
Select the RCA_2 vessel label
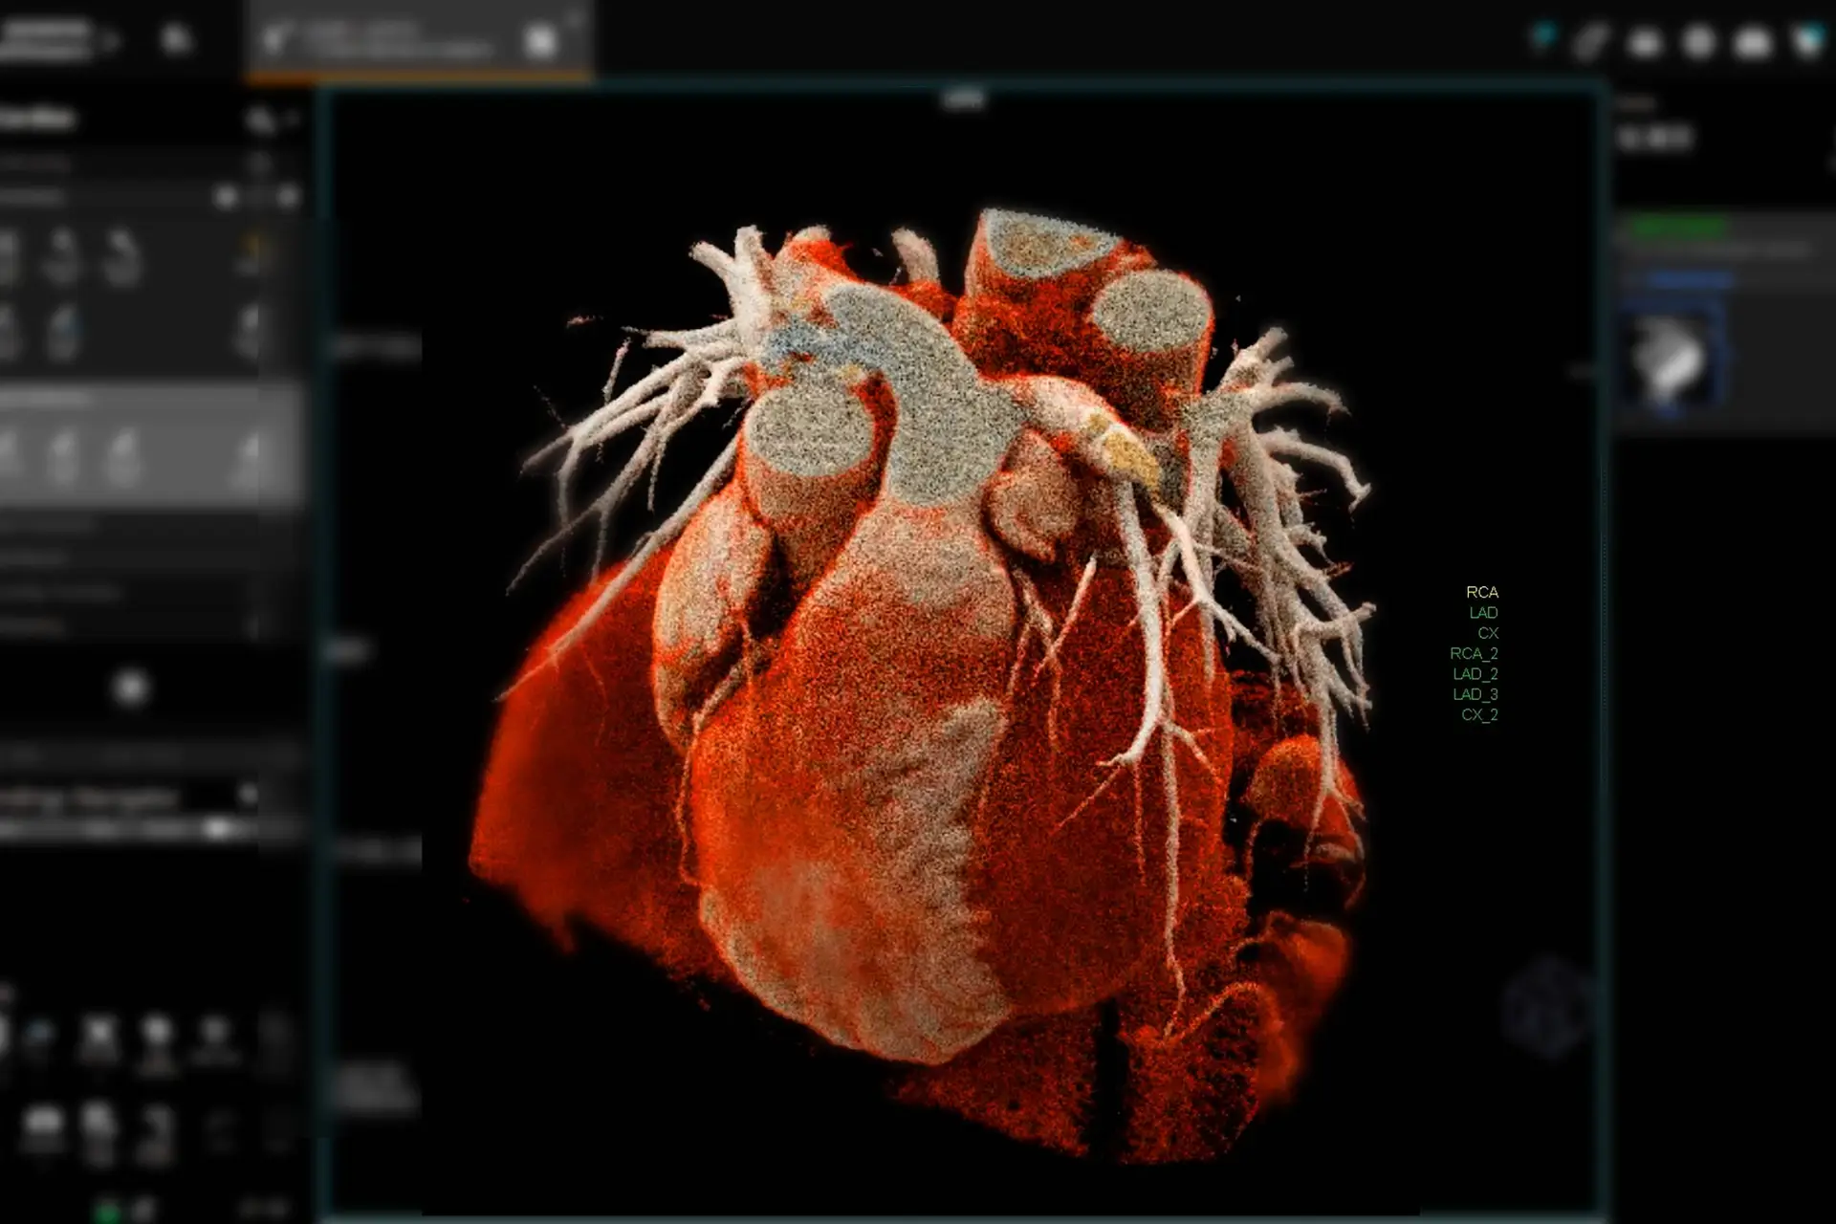point(1474,653)
